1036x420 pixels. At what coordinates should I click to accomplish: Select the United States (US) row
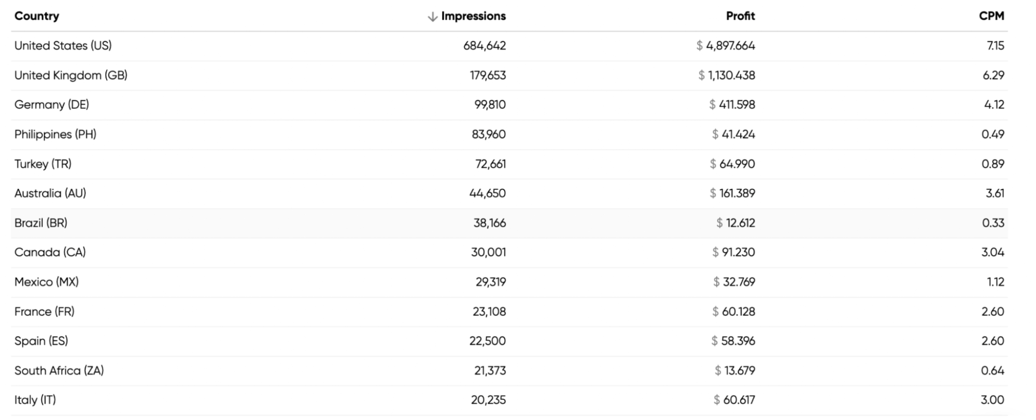pos(509,46)
